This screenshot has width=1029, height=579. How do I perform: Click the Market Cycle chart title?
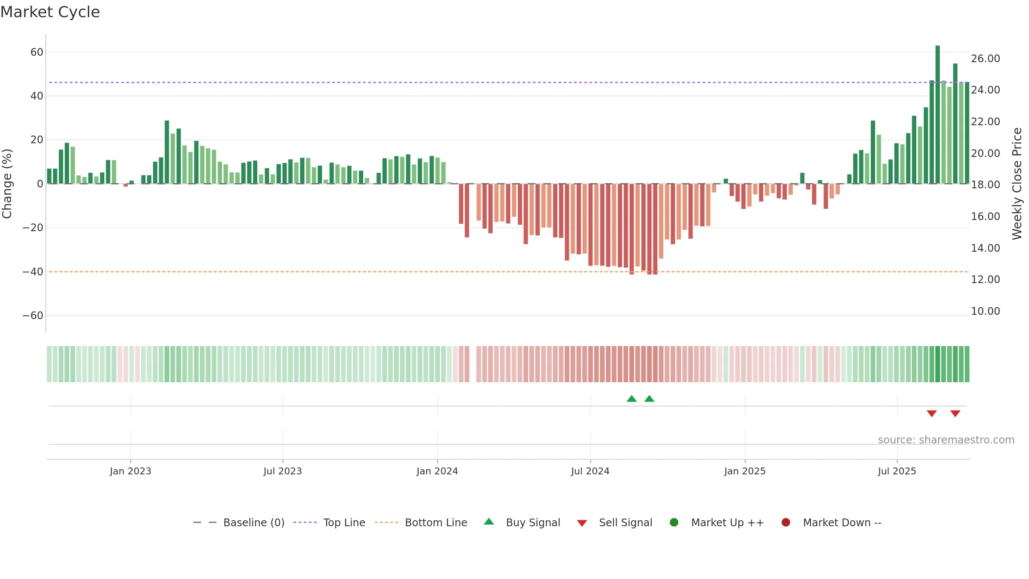[50, 12]
